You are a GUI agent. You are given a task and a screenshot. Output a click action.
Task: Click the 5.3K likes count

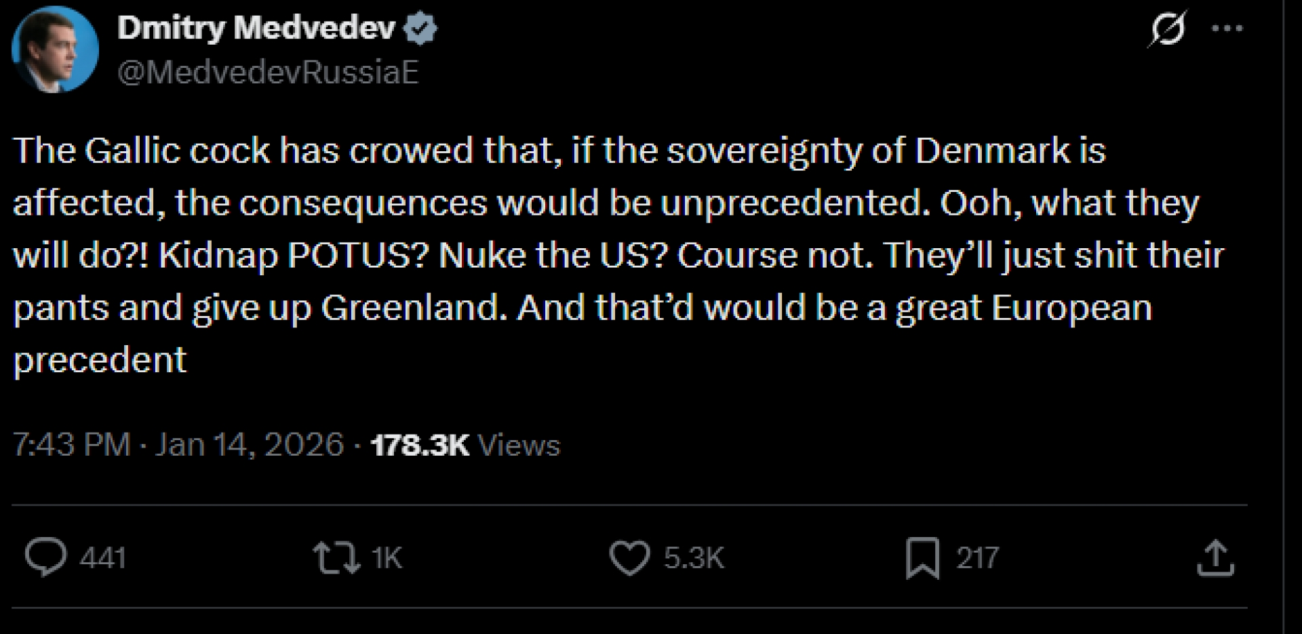point(694,558)
